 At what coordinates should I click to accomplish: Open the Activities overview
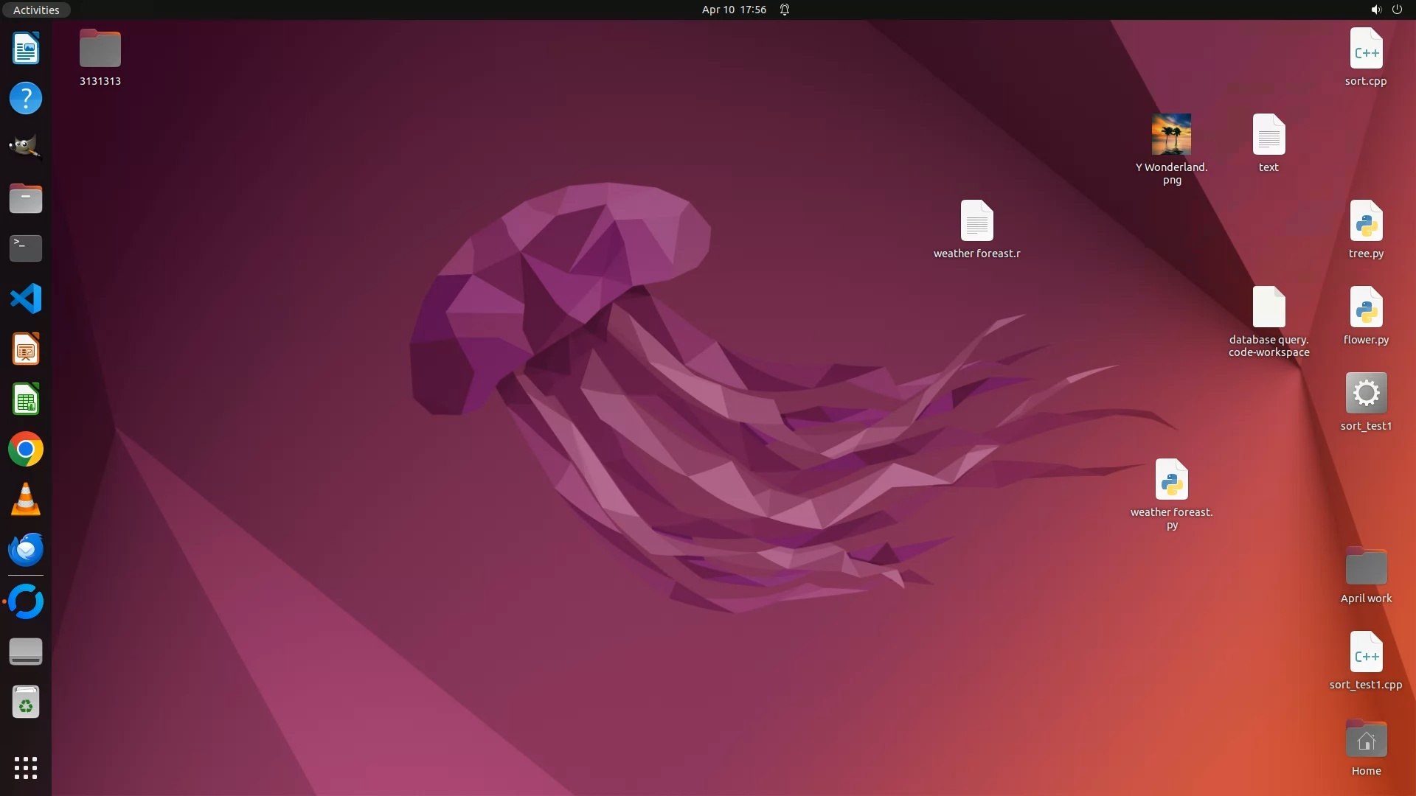(36, 10)
